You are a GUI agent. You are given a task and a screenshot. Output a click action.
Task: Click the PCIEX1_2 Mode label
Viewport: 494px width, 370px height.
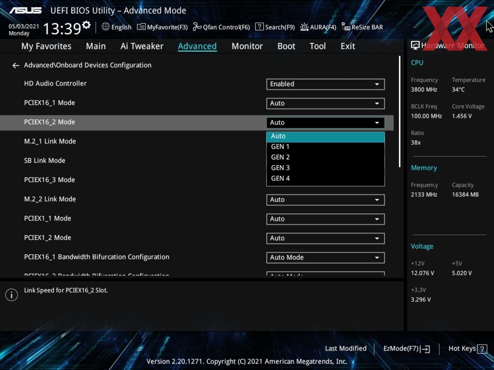coord(48,238)
